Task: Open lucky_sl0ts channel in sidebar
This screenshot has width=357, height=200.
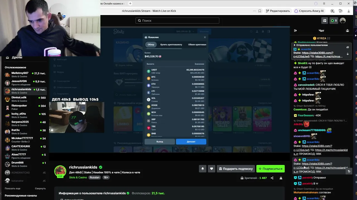Action: click(25, 115)
